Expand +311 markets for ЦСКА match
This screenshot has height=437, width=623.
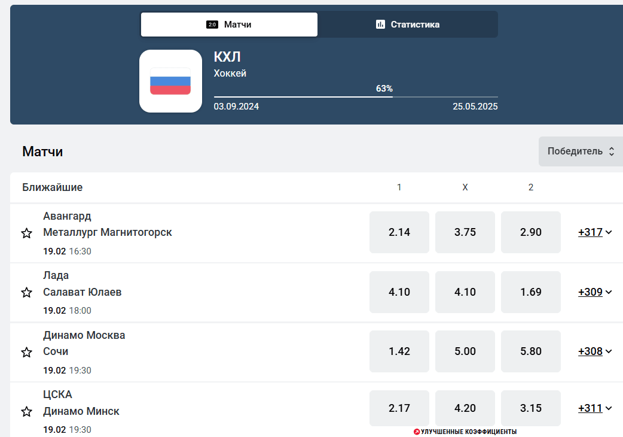(x=595, y=408)
